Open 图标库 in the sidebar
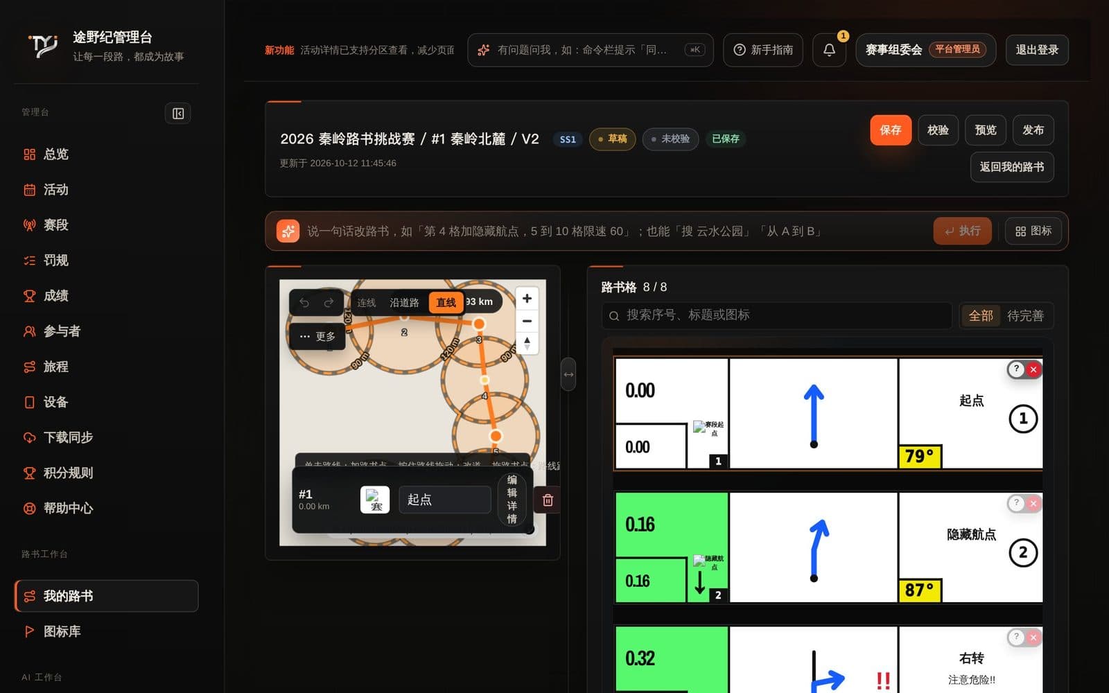The image size is (1109, 693). [106, 631]
